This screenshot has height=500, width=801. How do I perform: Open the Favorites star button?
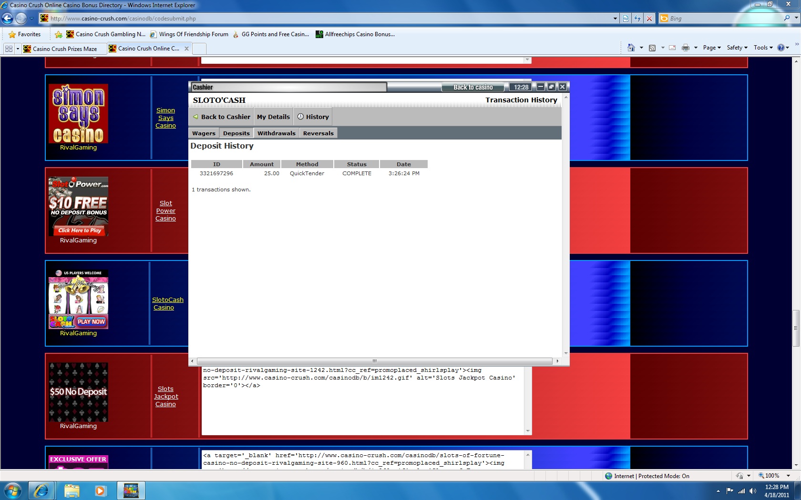coord(25,34)
